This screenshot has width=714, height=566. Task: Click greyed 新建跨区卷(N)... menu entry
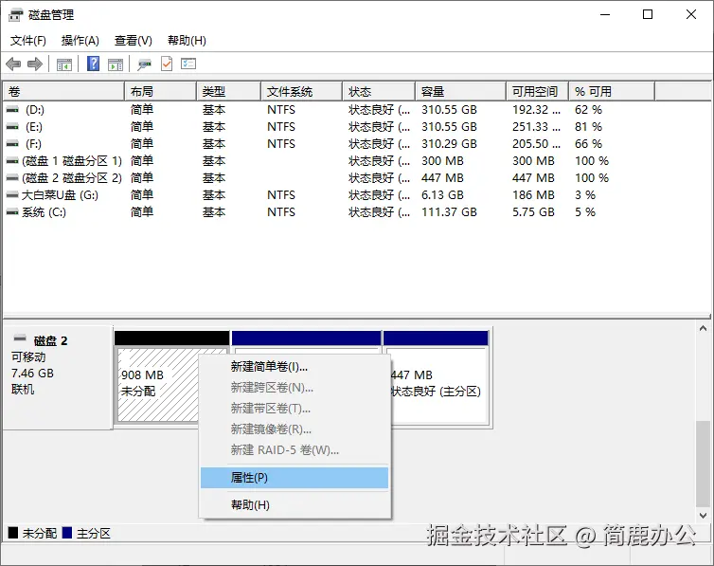click(x=295, y=388)
